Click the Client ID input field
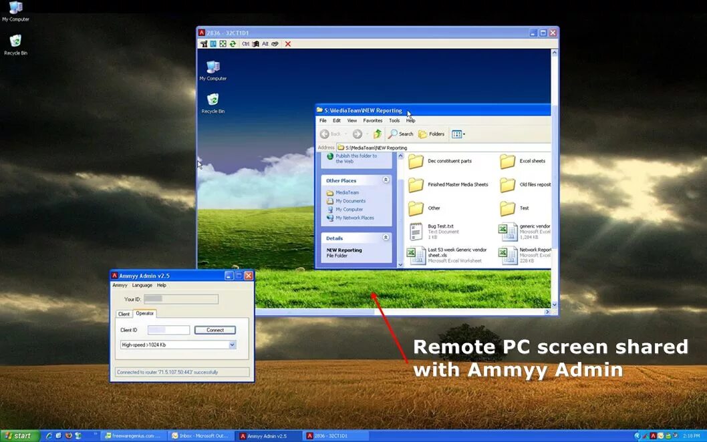 click(x=168, y=330)
